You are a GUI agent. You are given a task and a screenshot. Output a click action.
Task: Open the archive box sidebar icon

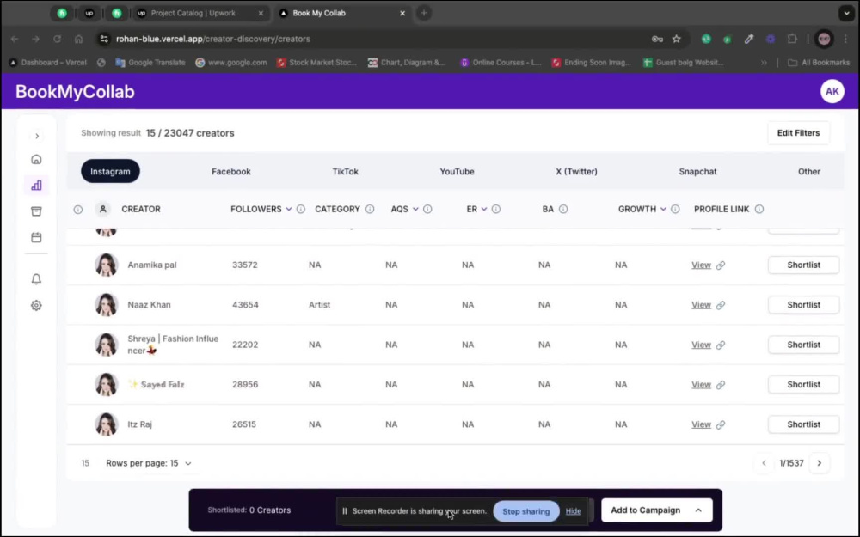(36, 211)
